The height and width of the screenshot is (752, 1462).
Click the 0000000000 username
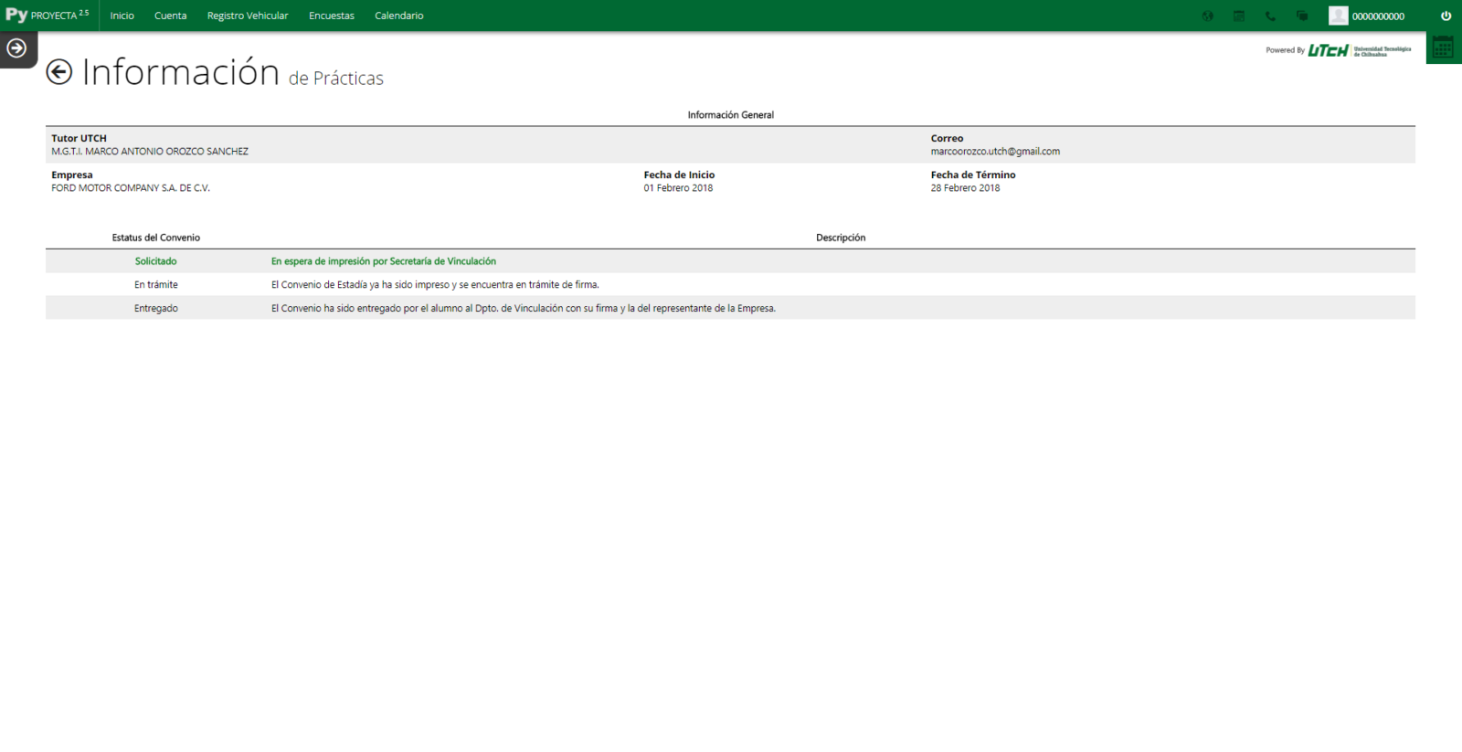click(1378, 16)
